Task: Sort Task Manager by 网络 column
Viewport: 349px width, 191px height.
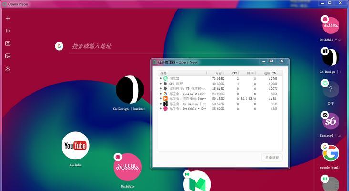Action: tap(247, 73)
